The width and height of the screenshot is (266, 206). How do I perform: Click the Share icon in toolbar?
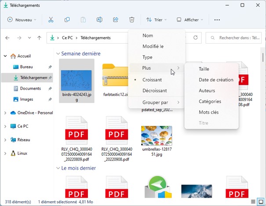[x=116, y=20]
